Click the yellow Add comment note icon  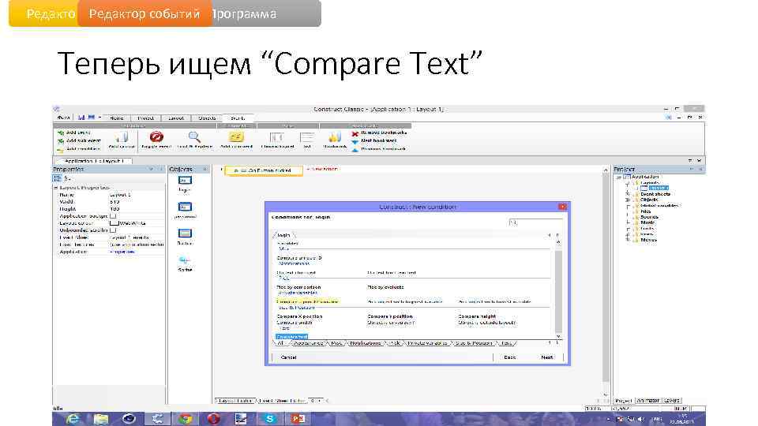point(236,137)
